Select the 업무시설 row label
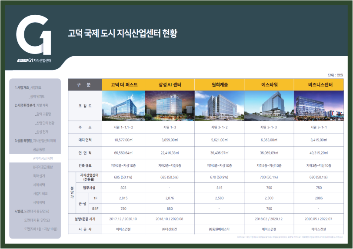Screen dimensions: 353x249 point(89,188)
